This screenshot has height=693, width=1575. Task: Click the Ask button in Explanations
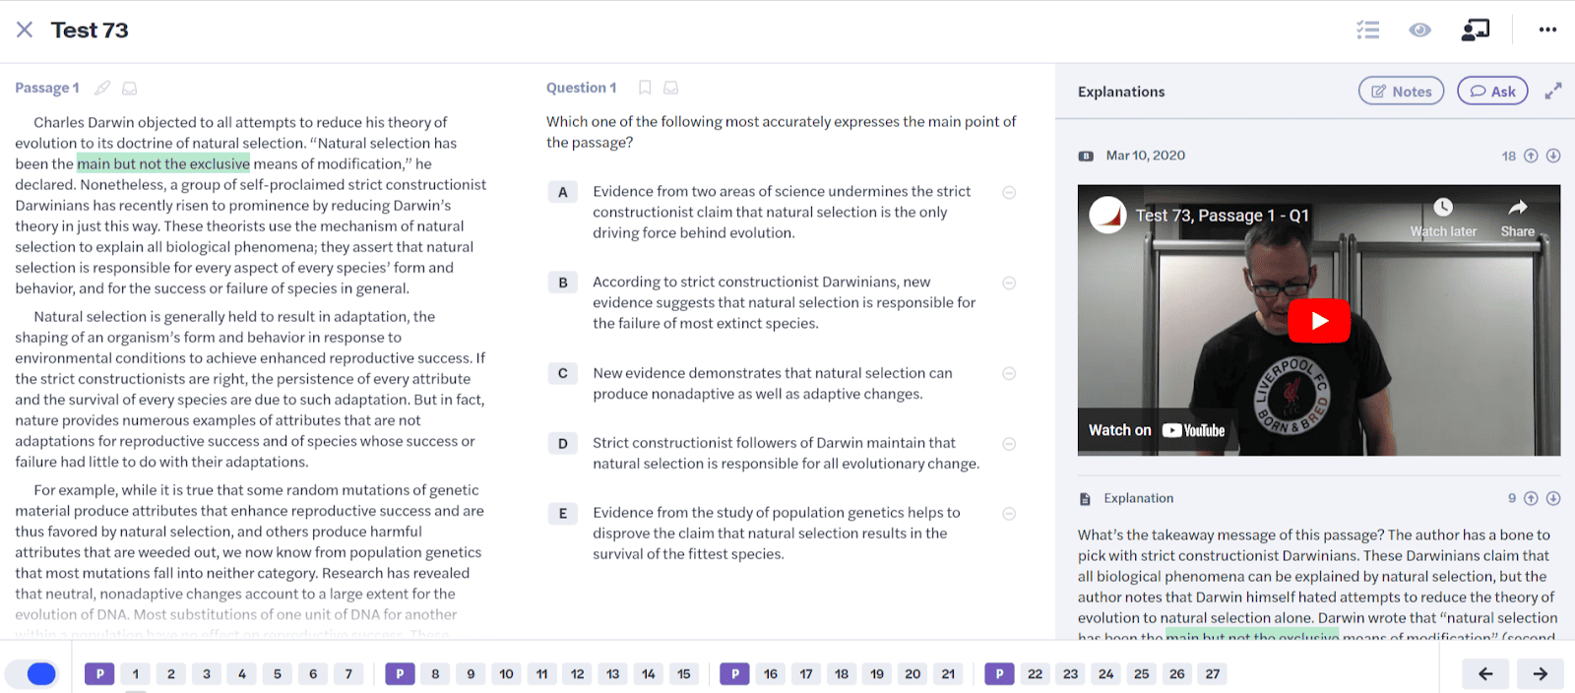pos(1492,91)
